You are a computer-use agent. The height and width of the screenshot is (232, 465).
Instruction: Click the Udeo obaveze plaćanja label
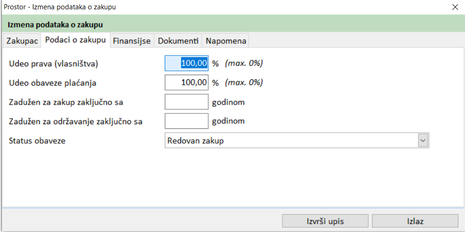(53, 83)
